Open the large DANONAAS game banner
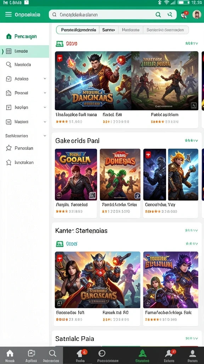204x364 pixels. click(93, 81)
